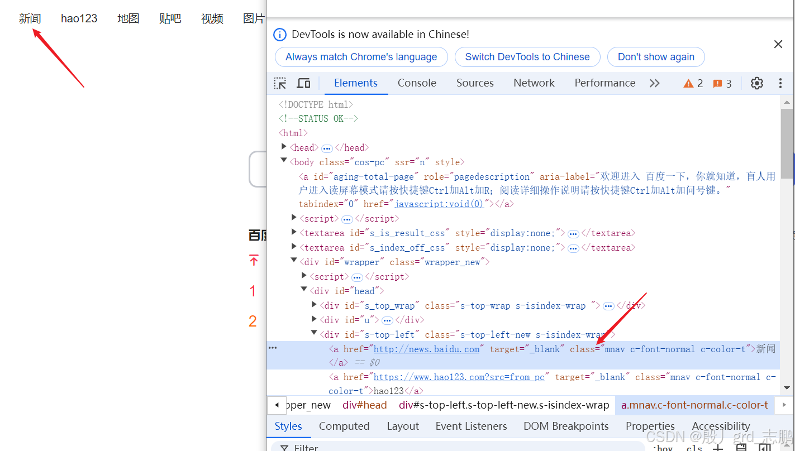Expand the first script node under body
Screen dimensions: 795x451
point(294,218)
